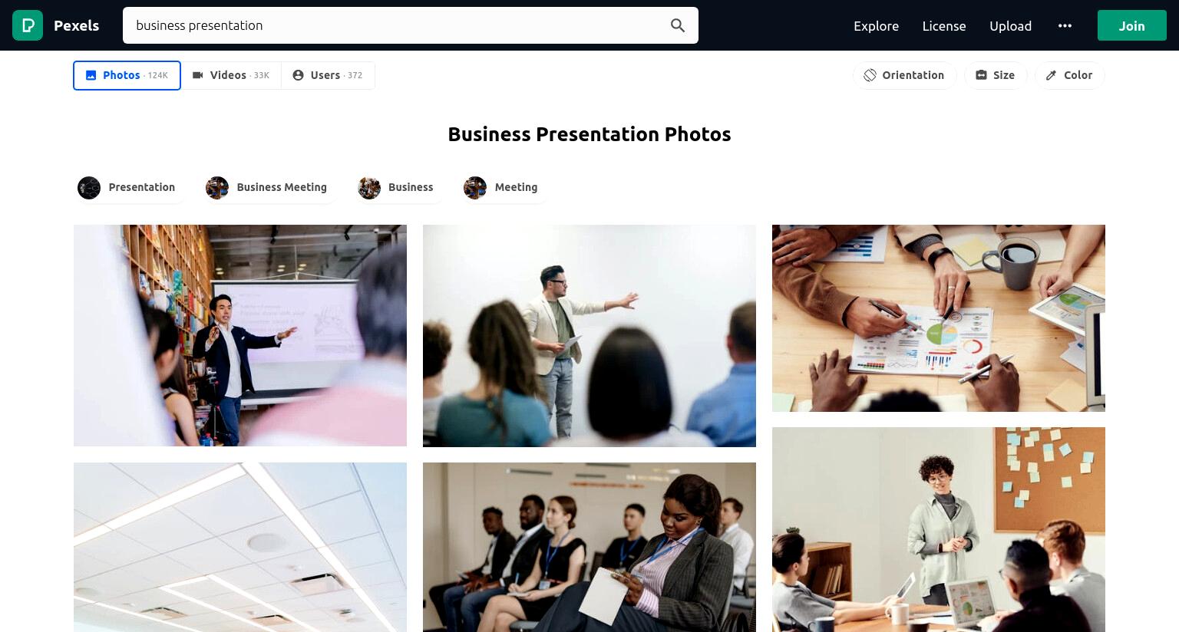Screen dimensions: 1179x632
Task: Click the Meeting tag round thumbnail
Action: tap(475, 187)
